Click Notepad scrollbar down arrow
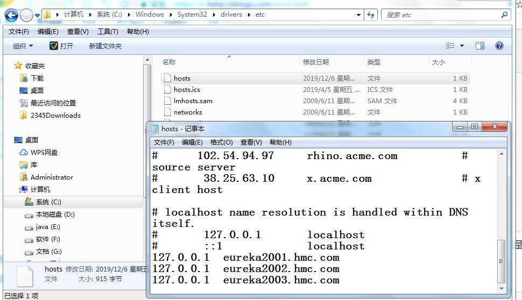Image resolution: width=522 pixels, height=300 pixels. [x=502, y=289]
